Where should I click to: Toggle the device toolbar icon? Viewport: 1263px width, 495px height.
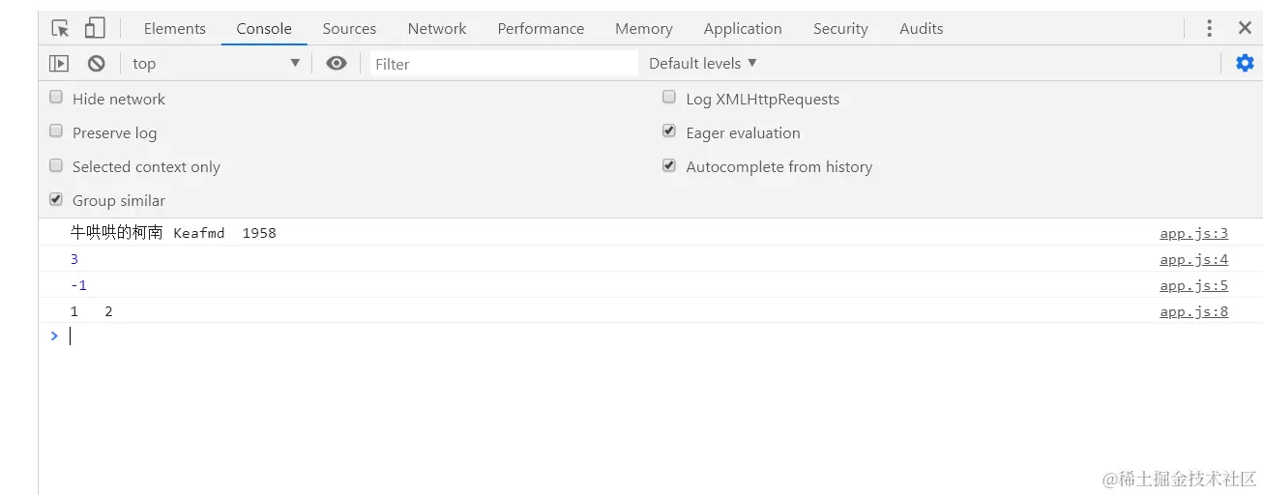95,28
